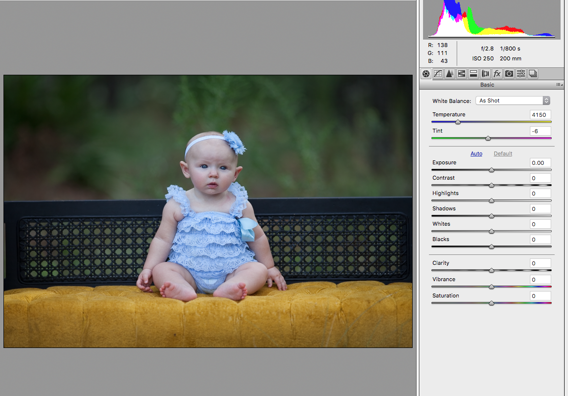Click the baby photo preview image
The image size is (568, 396).
click(x=208, y=211)
